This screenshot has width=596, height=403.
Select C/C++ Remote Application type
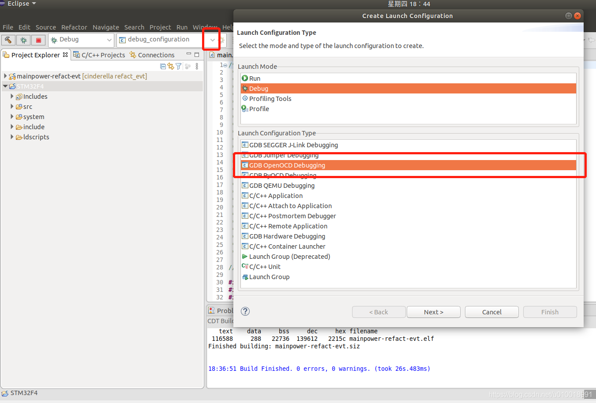coord(409,226)
